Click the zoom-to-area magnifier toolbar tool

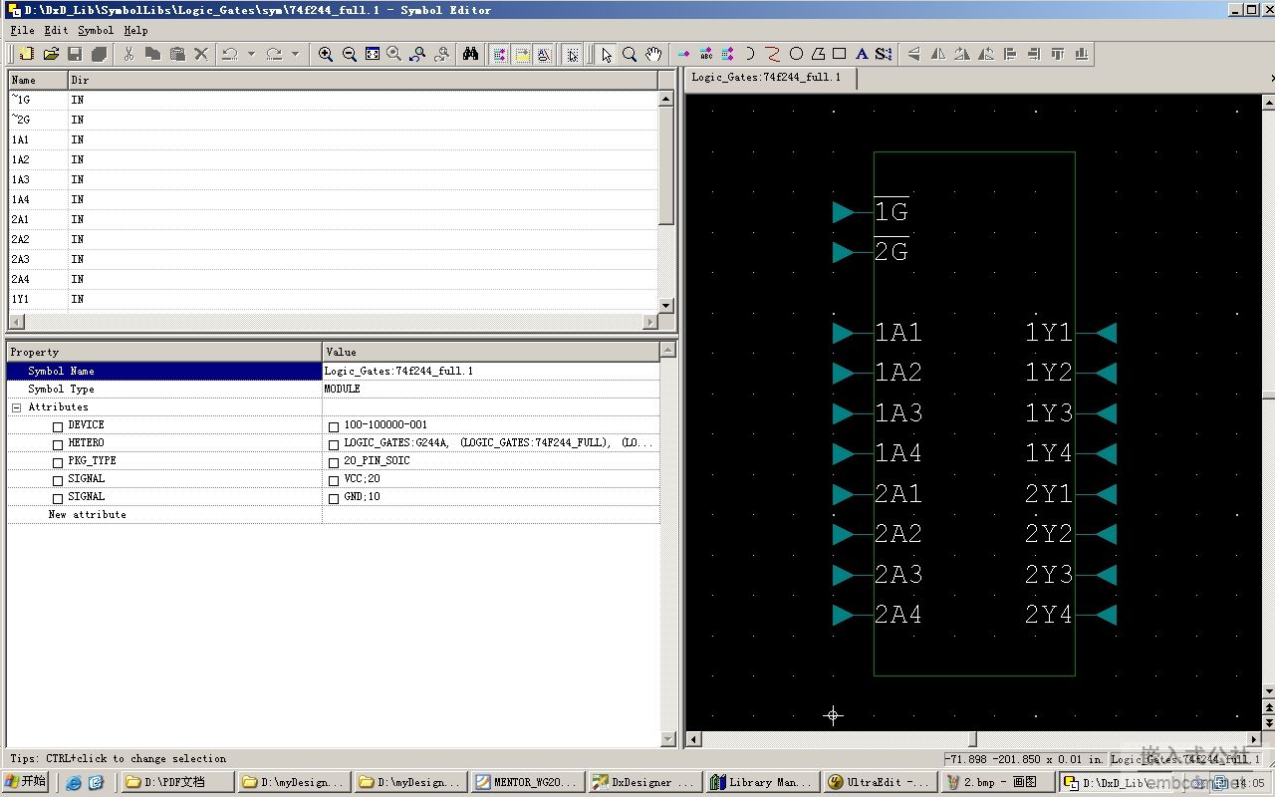coord(630,54)
